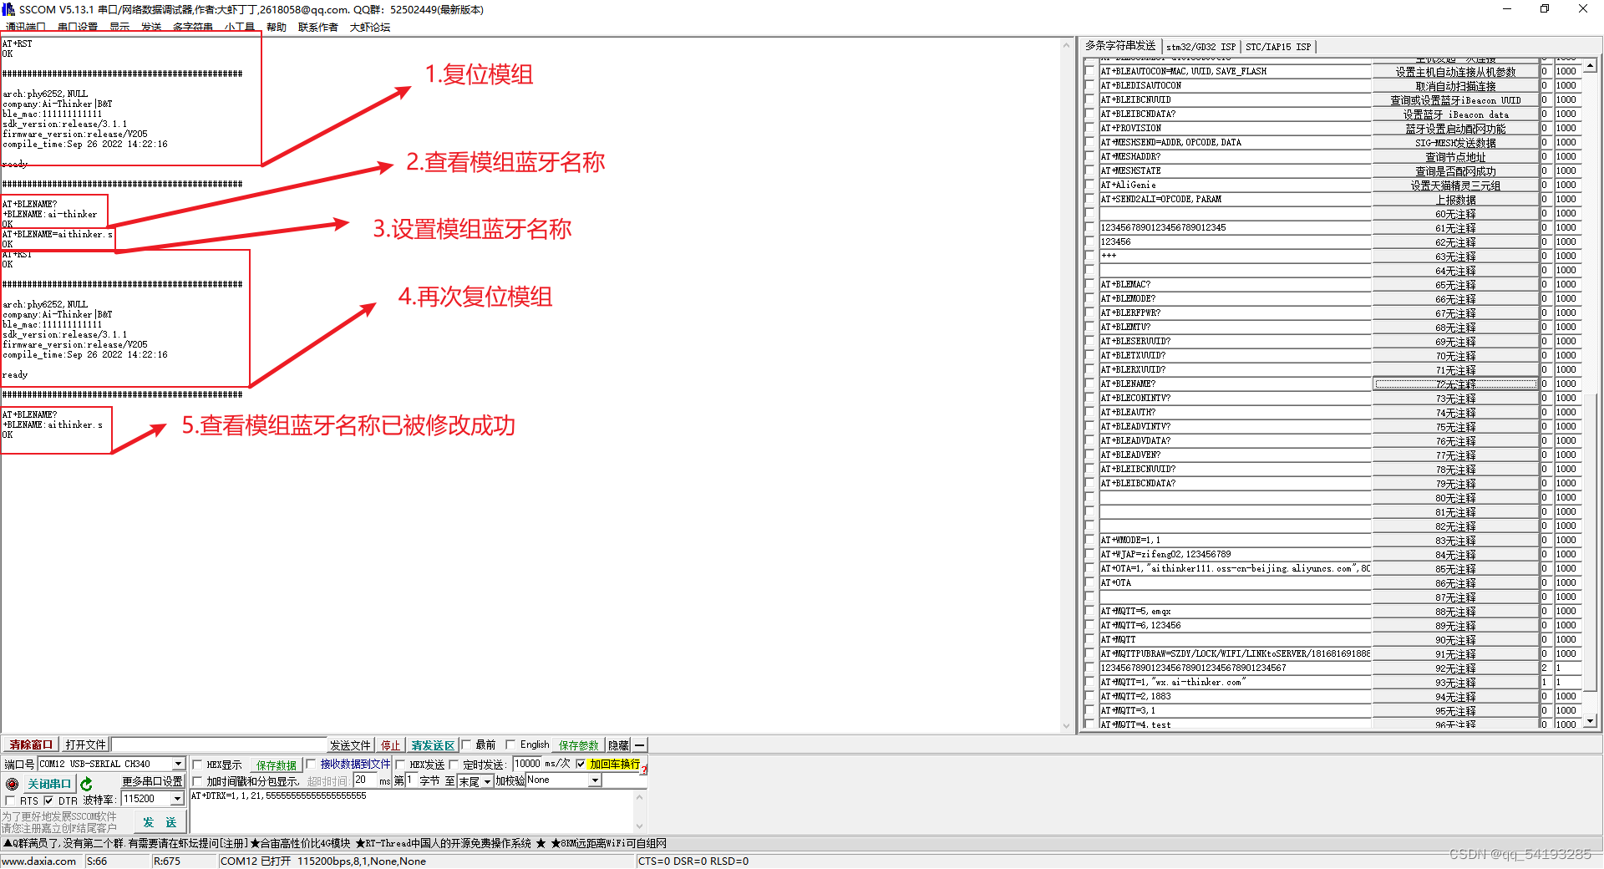Click the receive window scroll-up arrow
The image size is (1604, 869).
coord(1066,45)
